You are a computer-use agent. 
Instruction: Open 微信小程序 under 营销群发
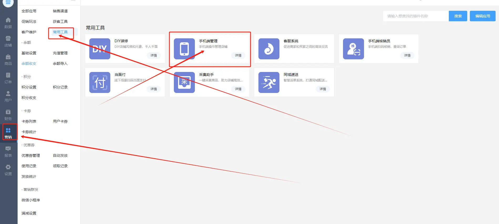(x=31, y=200)
